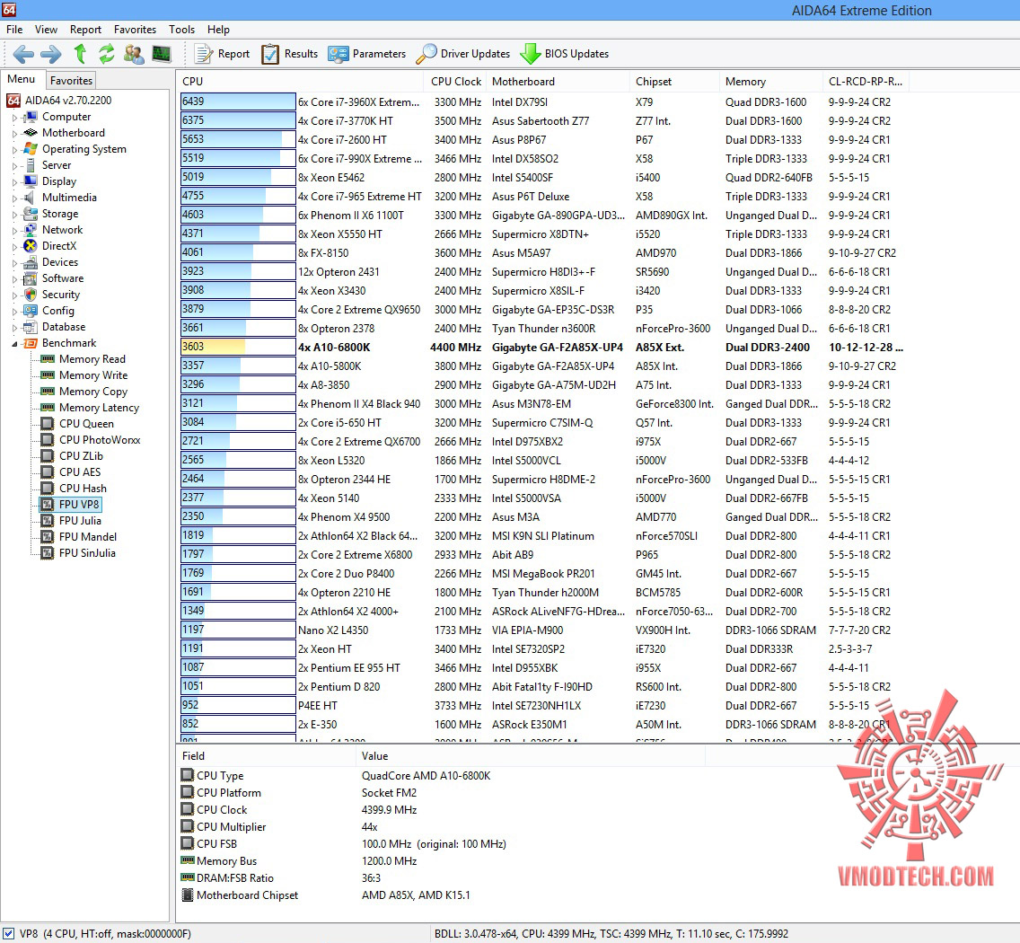Switch to the Favorites sidebar tab

(x=72, y=81)
